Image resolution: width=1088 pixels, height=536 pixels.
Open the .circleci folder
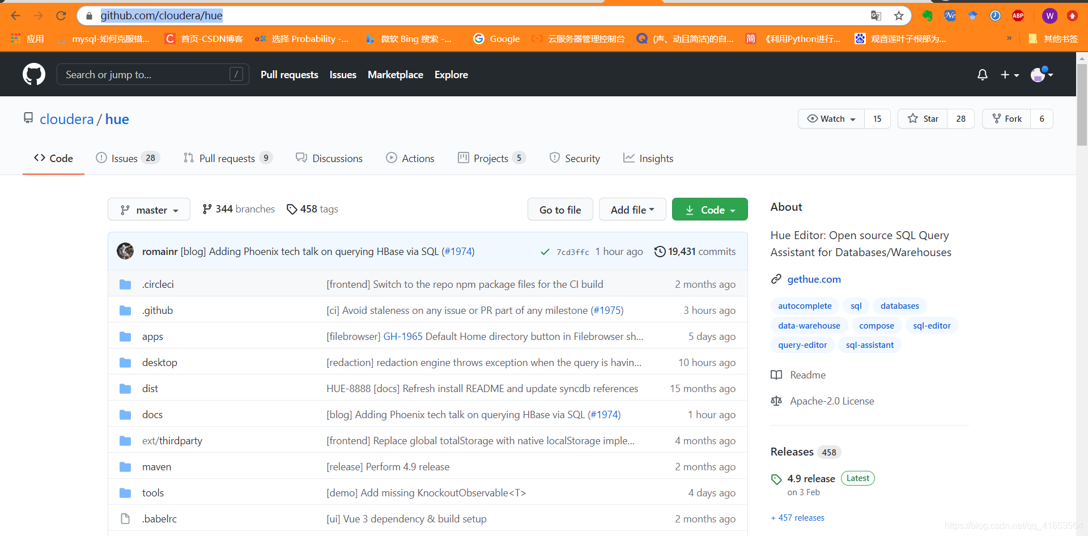158,284
